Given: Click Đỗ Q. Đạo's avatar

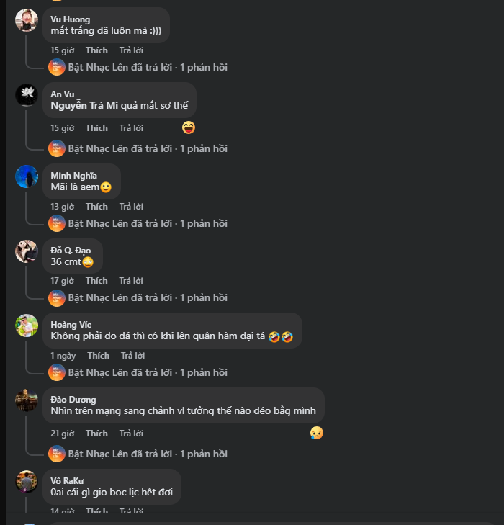Looking at the screenshot, I should click(x=27, y=251).
